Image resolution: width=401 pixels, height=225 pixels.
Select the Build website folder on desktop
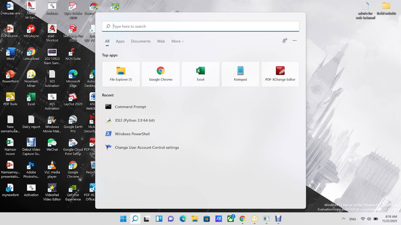(x=386, y=8)
